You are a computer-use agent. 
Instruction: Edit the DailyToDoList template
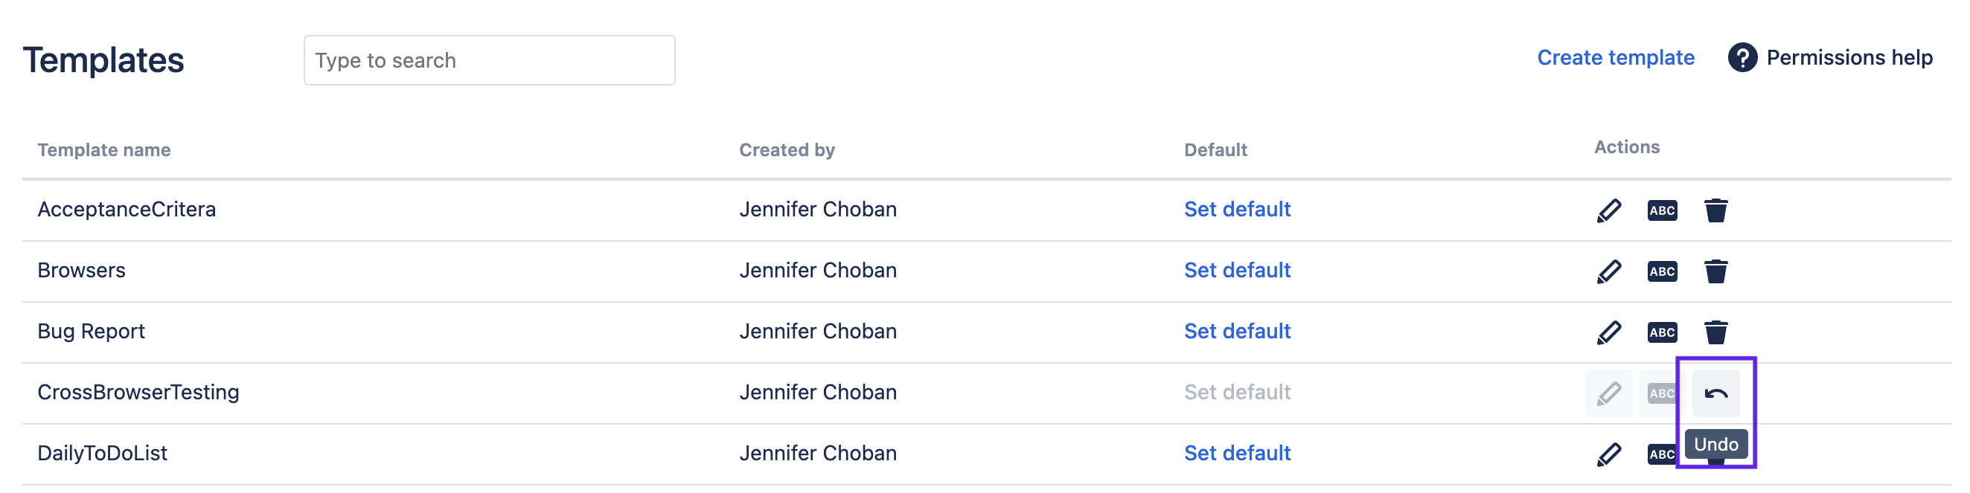pos(1608,455)
